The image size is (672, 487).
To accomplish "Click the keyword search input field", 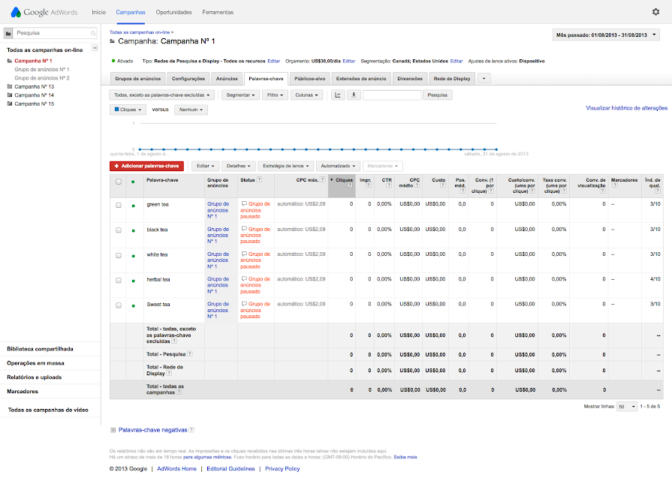I will (x=392, y=95).
